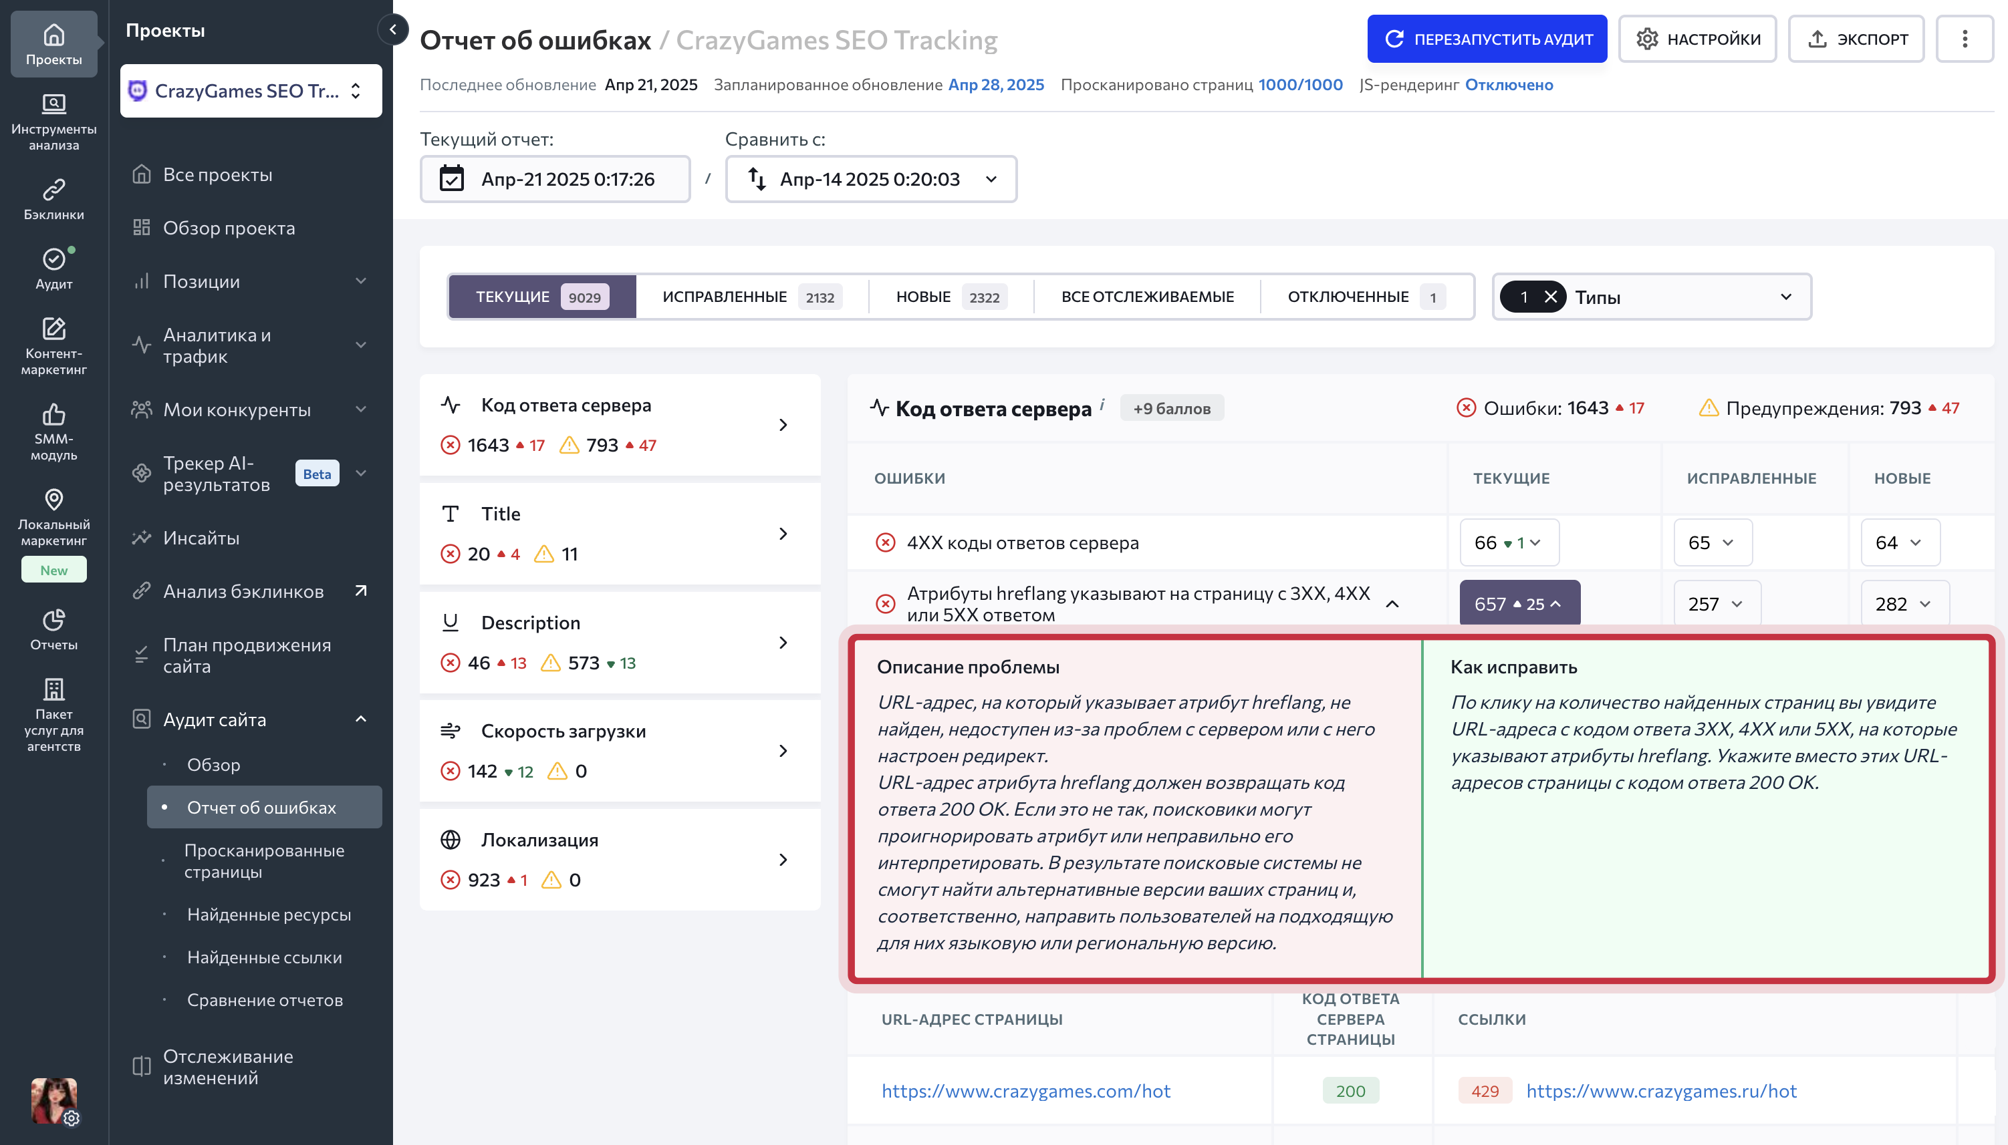The height and width of the screenshot is (1145, 2008).
Task: Switch to the Исправленные 2132 tab
Action: click(x=751, y=297)
